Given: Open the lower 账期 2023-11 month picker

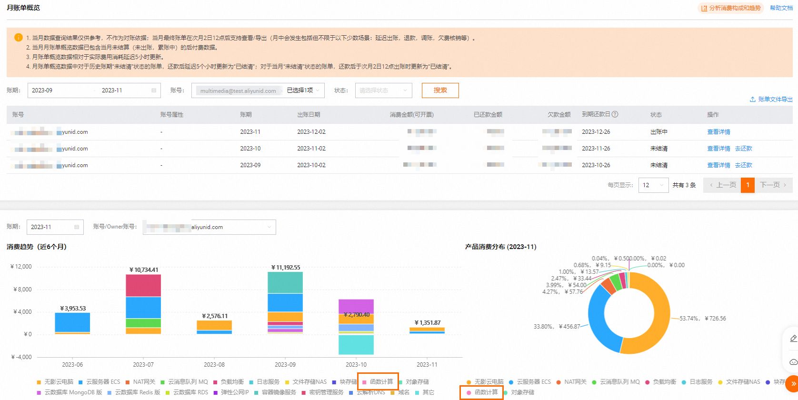Looking at the screenshot, I should click(x=55, y=227).
